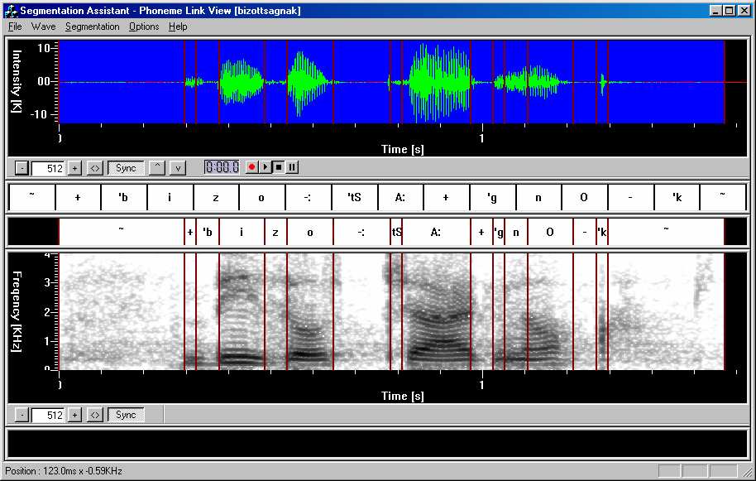Click the plus zoom button in waveform toolbar
This screenshot has height=481, width=756.
click(74, 168)
